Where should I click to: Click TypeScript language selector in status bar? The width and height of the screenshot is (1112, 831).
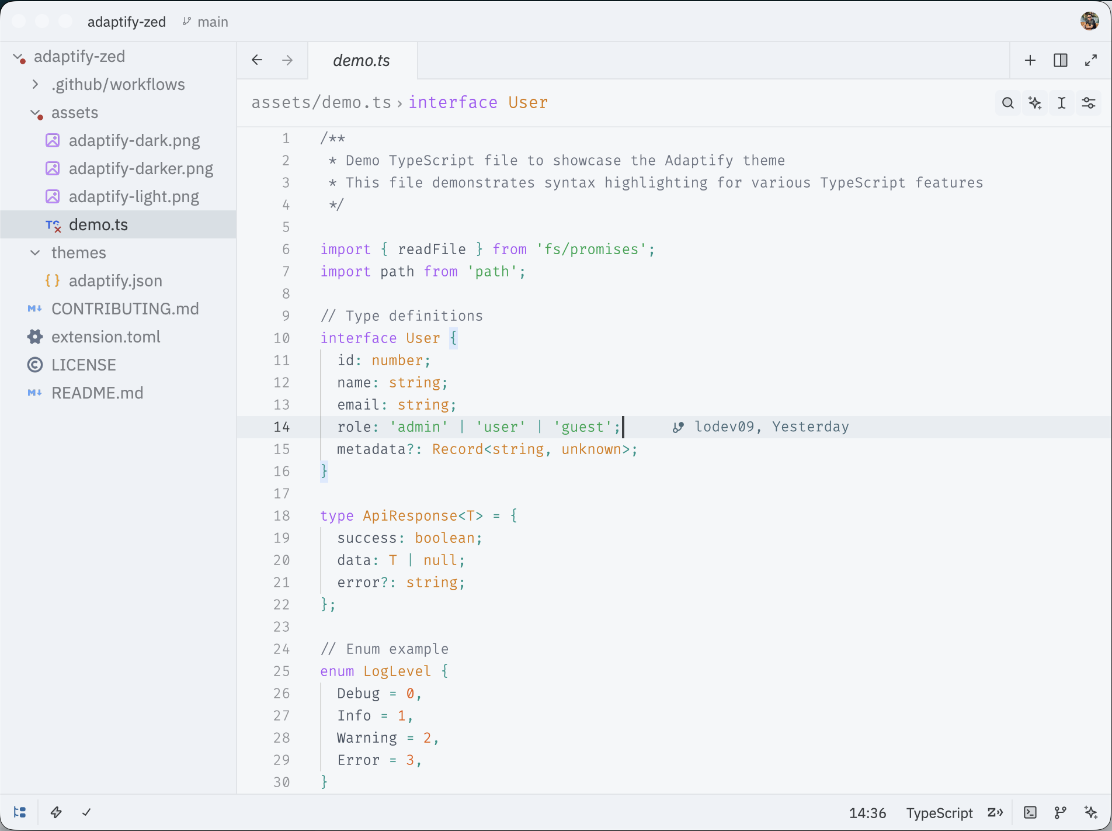pos(939,813)
